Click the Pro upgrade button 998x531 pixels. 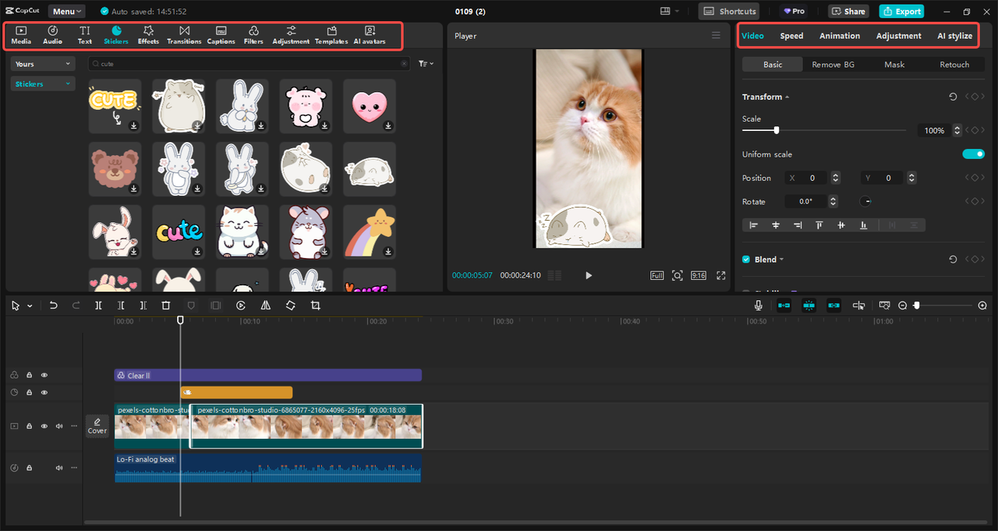[794, 12]
